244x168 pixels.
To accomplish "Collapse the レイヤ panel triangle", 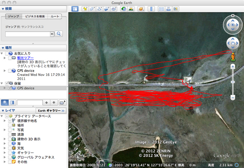I will click(x=3, y=111).
